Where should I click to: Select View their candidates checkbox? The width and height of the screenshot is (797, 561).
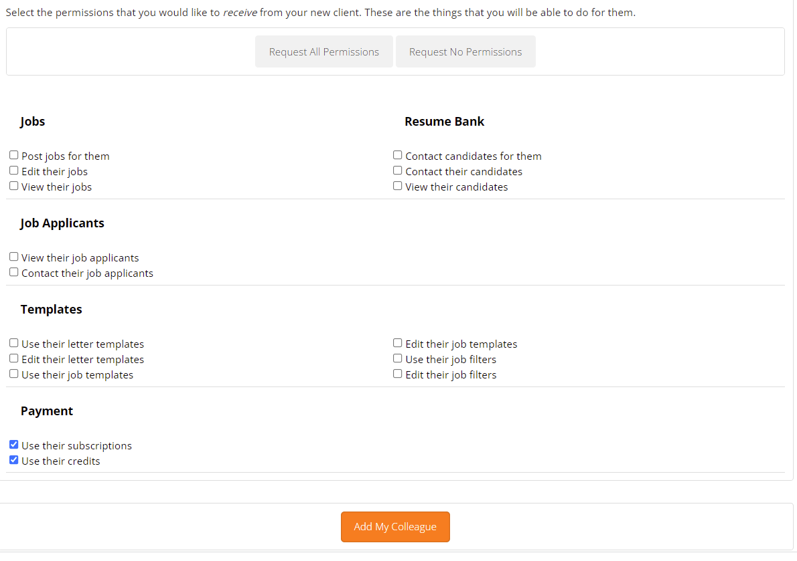click(x=397, y=186)
